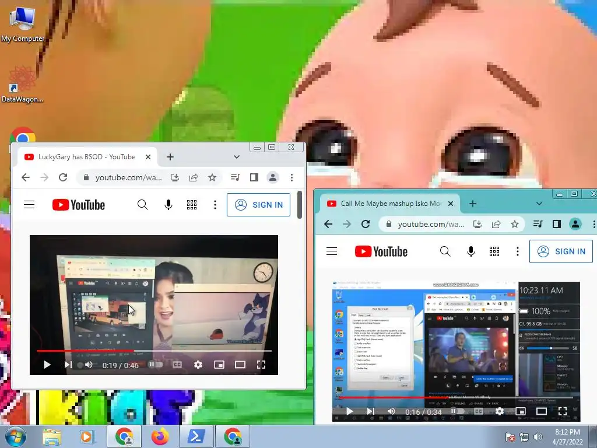The width and height of the screenshot is (597, 448).
Task: Expand tab search in LuckyGary window
Action: point(237,157)
